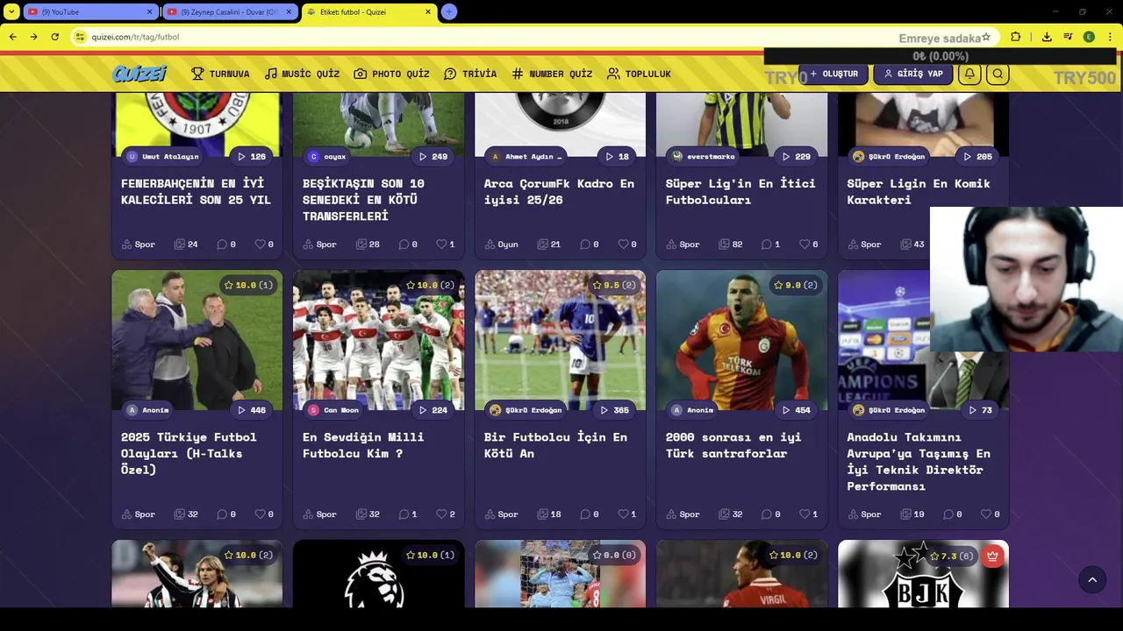Viewport: 1123px width, 631px height.
Task: Open the Trivia menu item
Action: (470, 74)
